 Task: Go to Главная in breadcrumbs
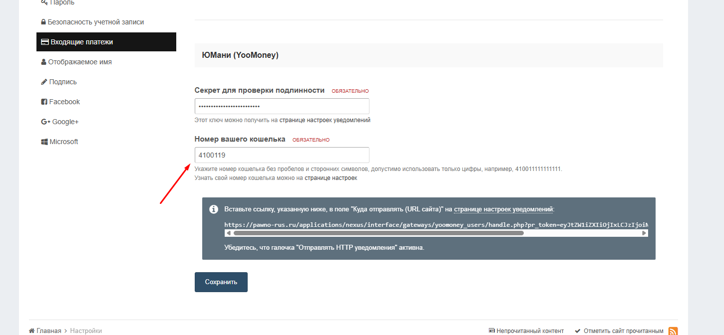coord(49,331)
